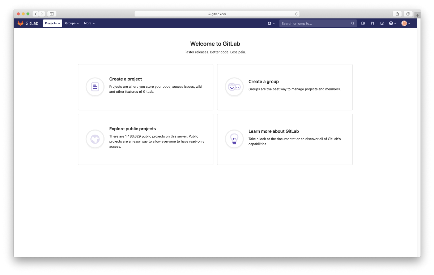
Task: Click the GitLab wordmark text
Action: 32,23
